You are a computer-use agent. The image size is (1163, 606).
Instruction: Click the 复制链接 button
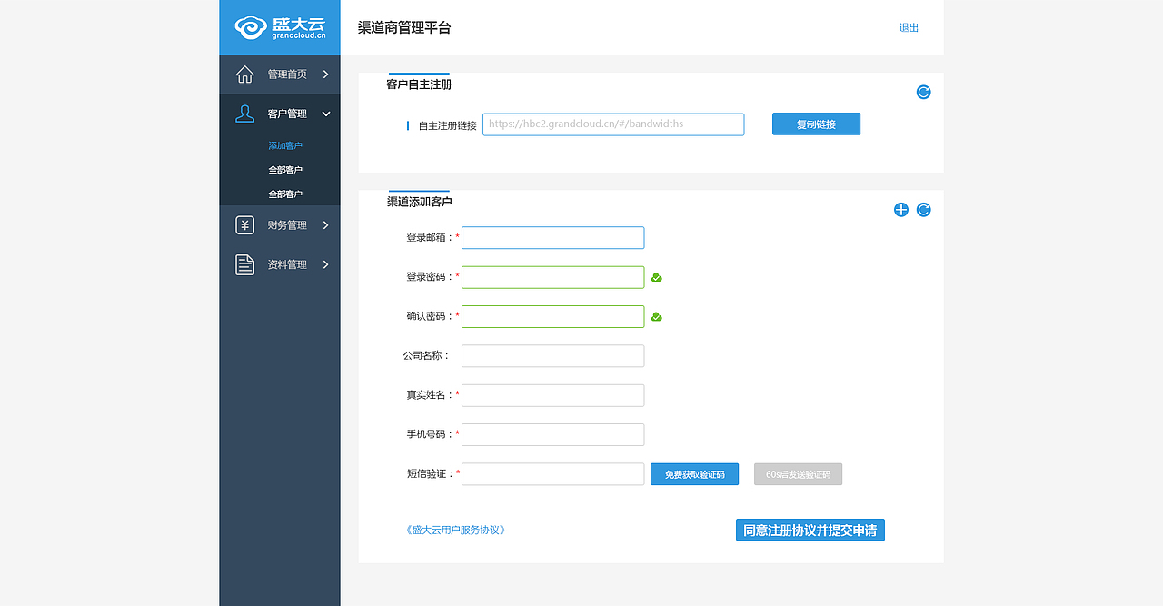[x=816, y=124]
